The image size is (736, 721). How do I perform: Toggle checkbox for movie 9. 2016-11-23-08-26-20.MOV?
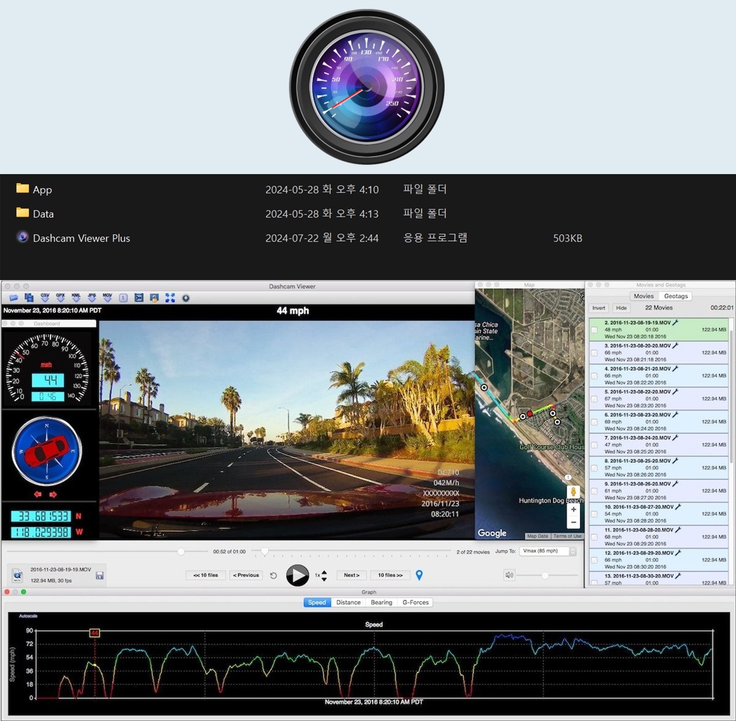point(594,491)
